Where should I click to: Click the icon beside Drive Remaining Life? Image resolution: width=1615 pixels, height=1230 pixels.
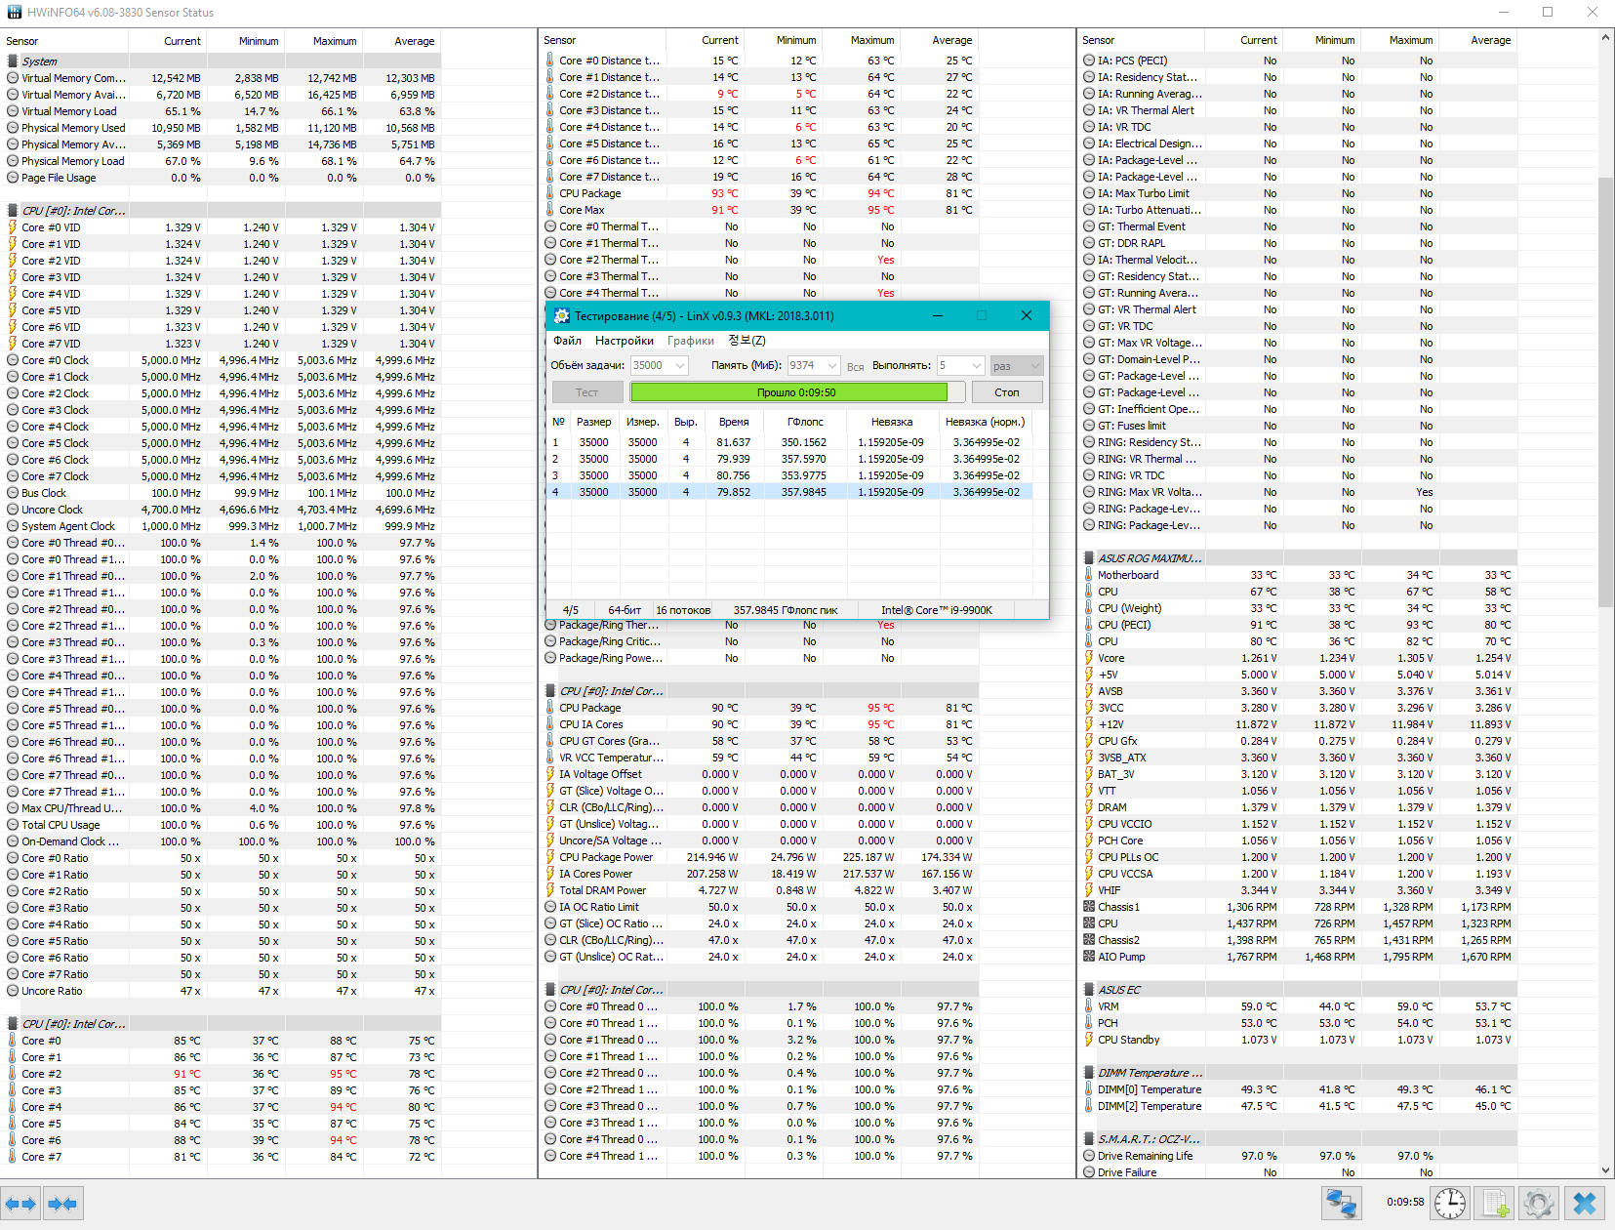tap(1089, 1156)
